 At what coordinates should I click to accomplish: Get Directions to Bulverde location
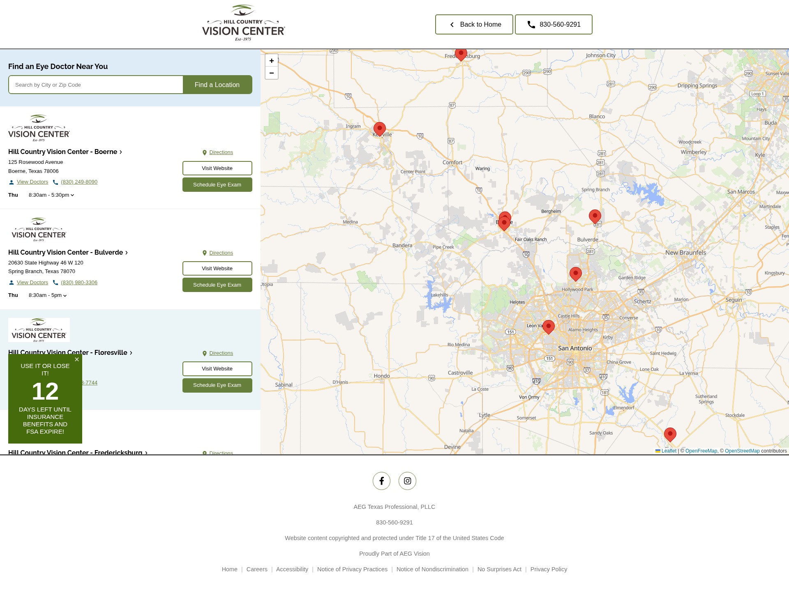coord(218,253)
